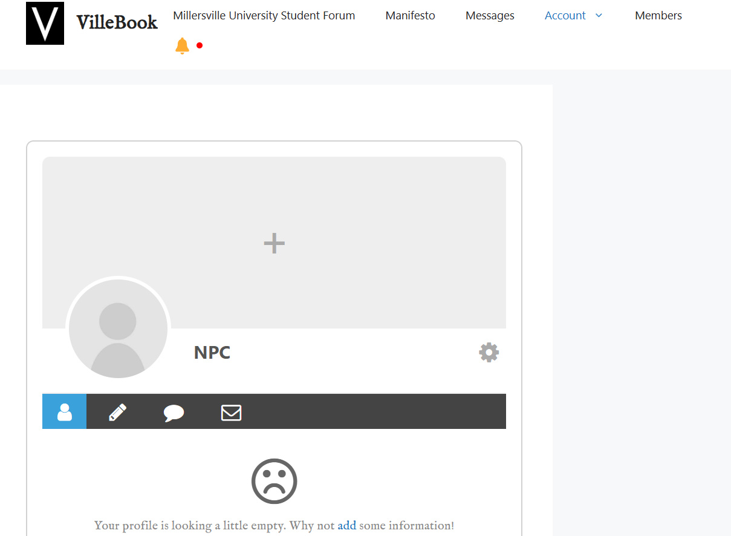Click the 'add' information link

coord(347,525)
